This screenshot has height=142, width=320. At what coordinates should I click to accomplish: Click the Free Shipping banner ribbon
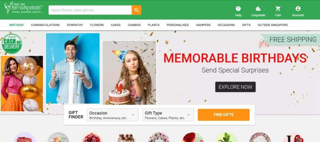[x=291, y=39]
